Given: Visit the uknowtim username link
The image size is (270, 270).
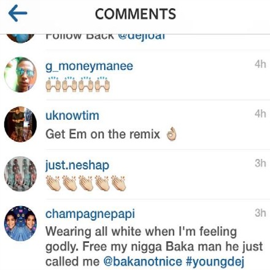Looking at the screenshot, I should (72, 115).
